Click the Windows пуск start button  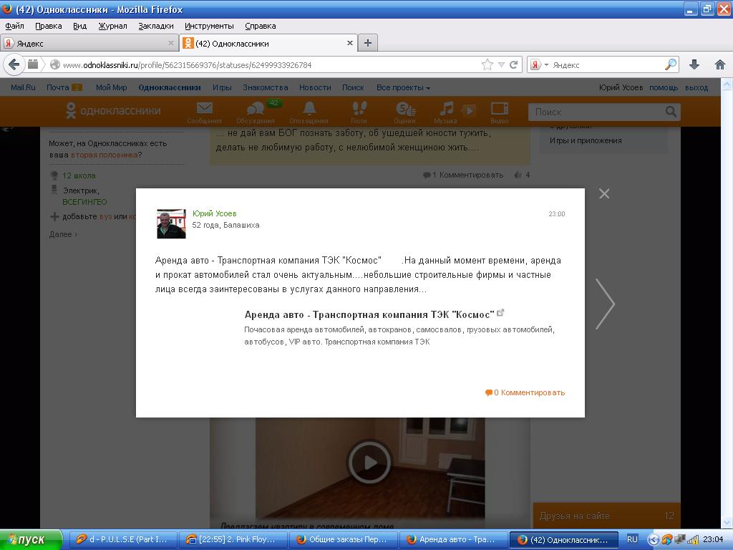31,540
